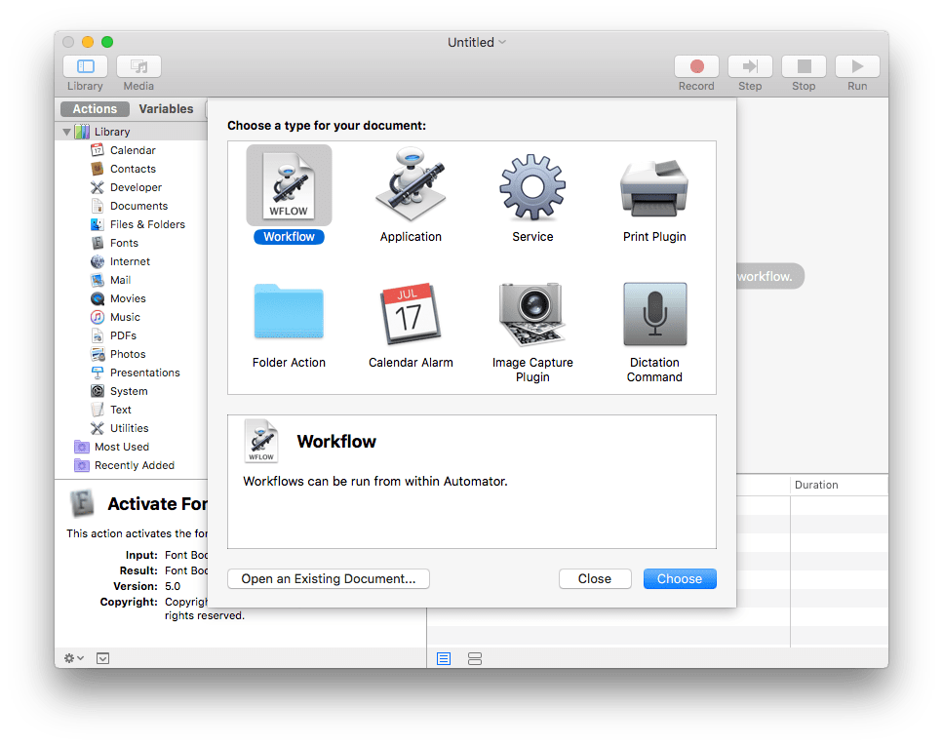Open the Movies category
The height and width of the screenshot is (746, 943).
(x=127, y=299)
